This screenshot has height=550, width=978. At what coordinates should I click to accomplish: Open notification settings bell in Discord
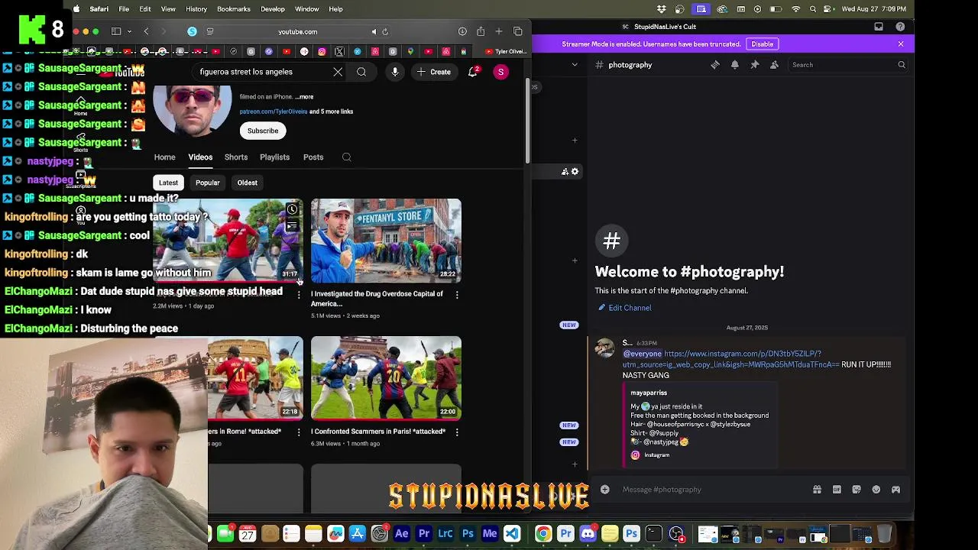[735, 65]
